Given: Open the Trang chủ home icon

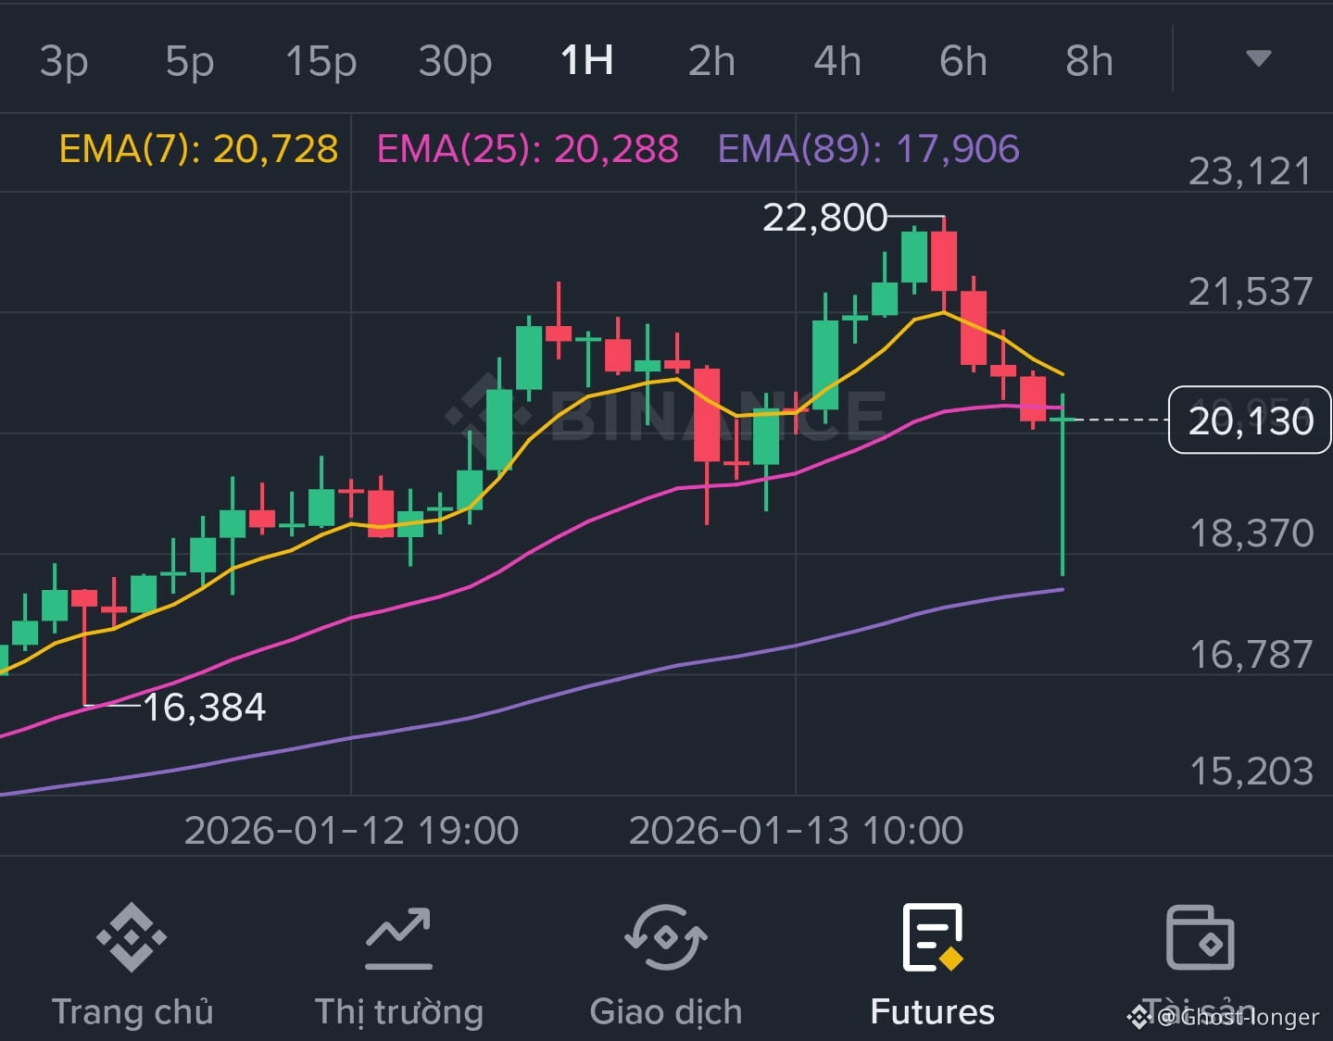Looking at the screenshot, I should tap(132, 937).
